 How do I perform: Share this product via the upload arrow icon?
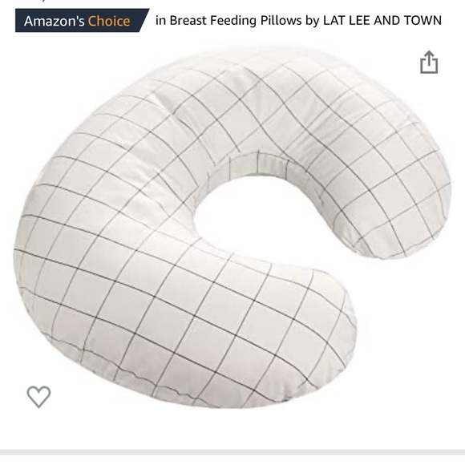coord(429,63)
